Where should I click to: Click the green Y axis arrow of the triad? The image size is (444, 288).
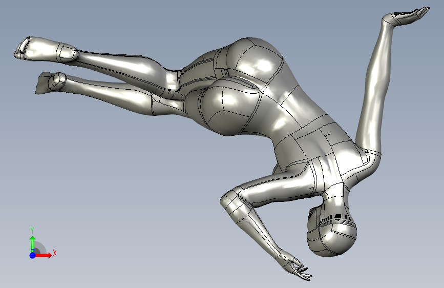click(x=33, y=244)
